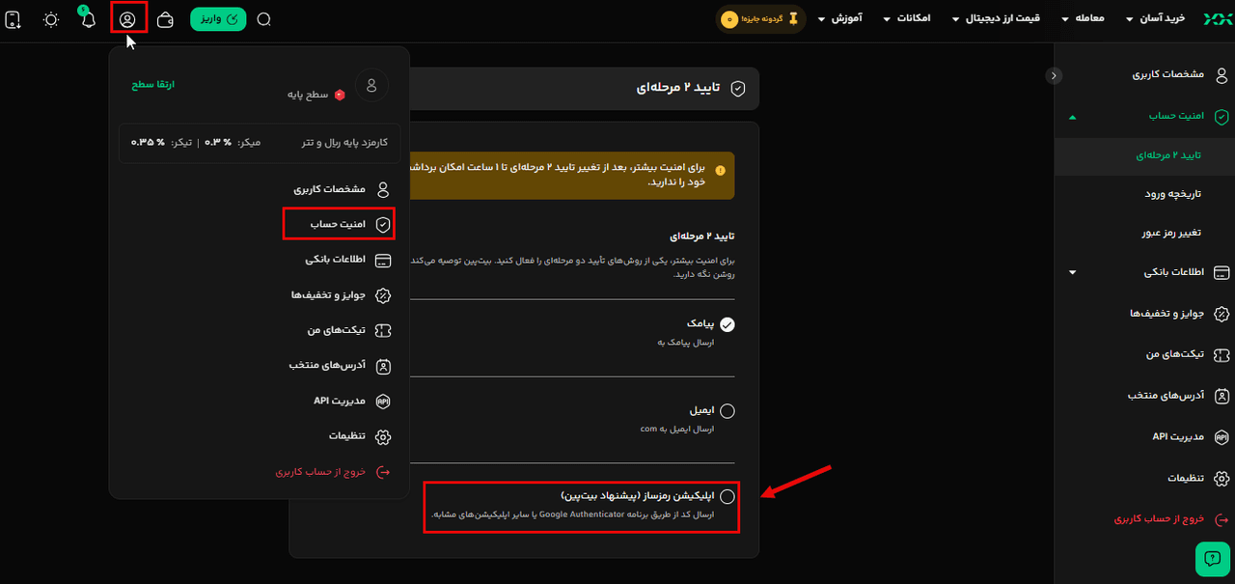Open آدرس‌های منتخب in sidebar
The height and width of the screenshot is (584, 1235).
[1178, 396]
